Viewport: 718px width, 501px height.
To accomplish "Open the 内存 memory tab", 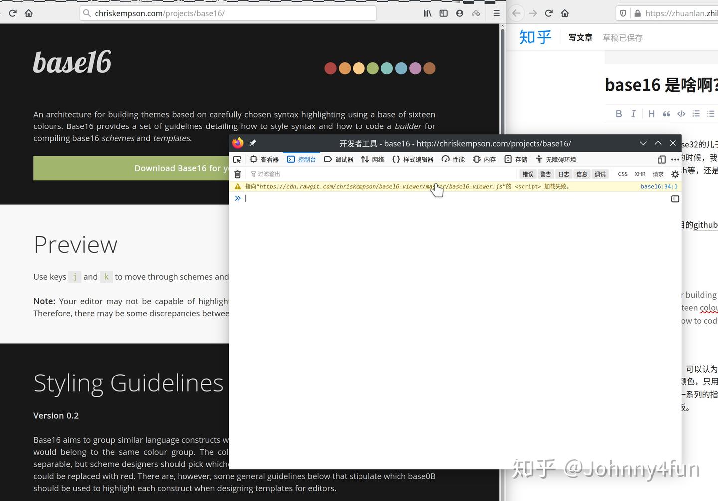I will pos(484,159).
